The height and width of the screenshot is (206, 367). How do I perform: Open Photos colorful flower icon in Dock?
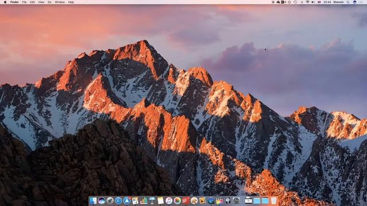[177, 201]
